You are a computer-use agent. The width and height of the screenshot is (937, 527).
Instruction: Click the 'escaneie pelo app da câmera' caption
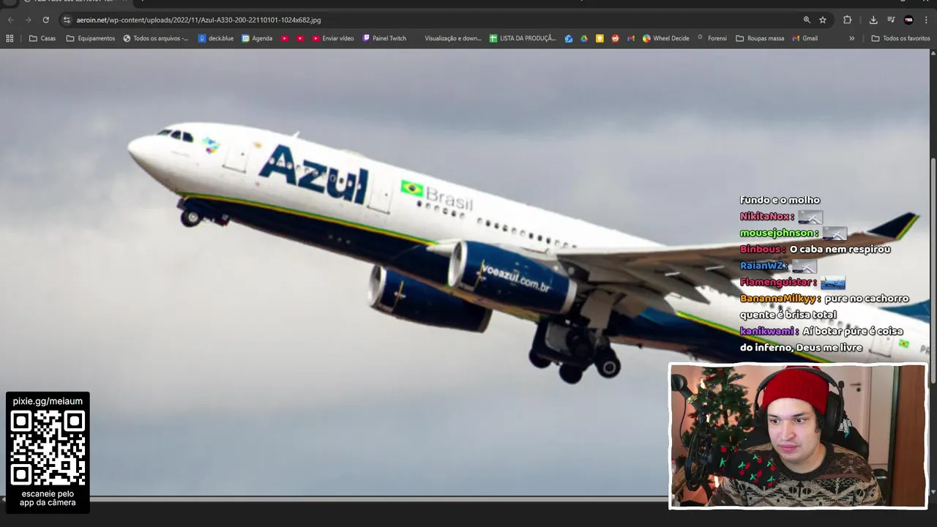click(48, 498)
